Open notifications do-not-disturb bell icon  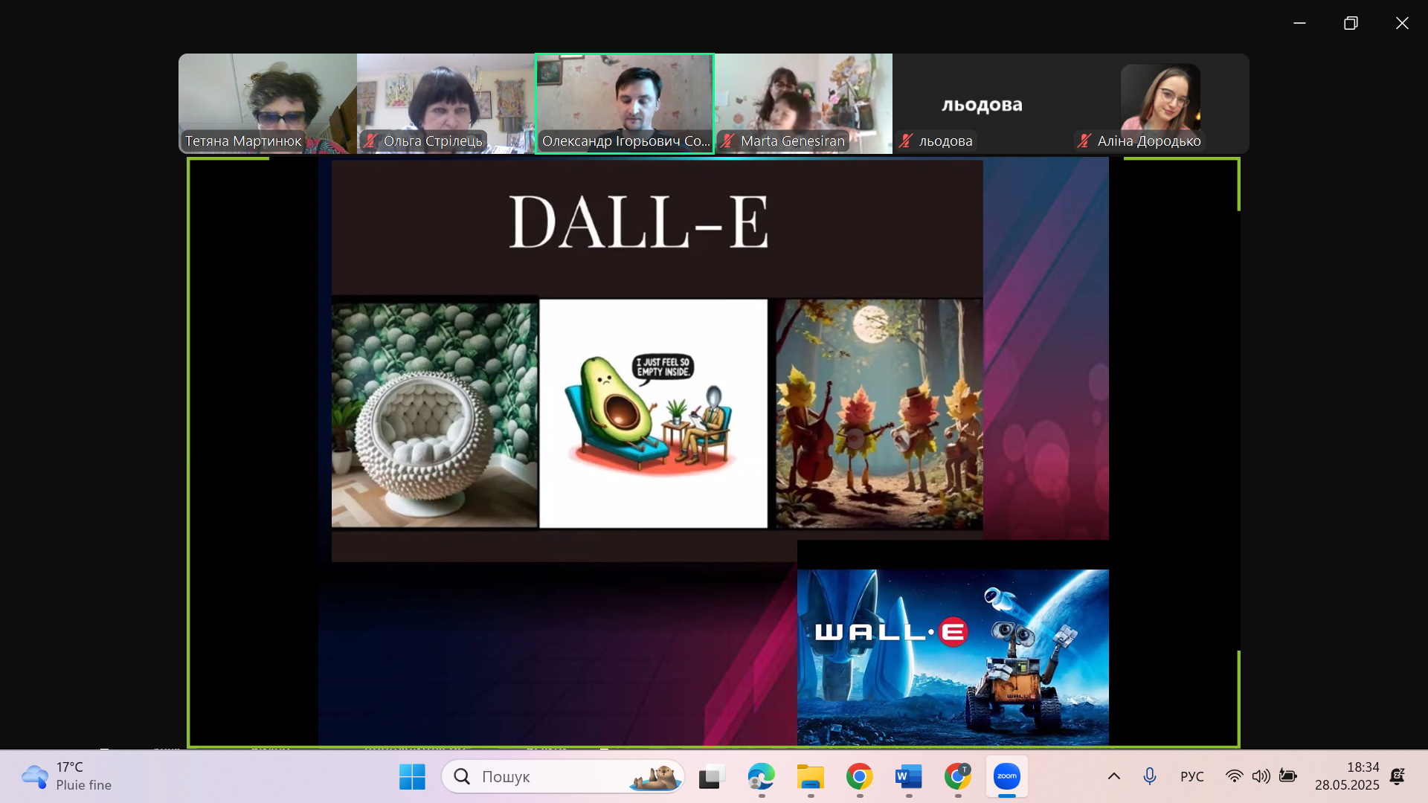point(1398,777)
